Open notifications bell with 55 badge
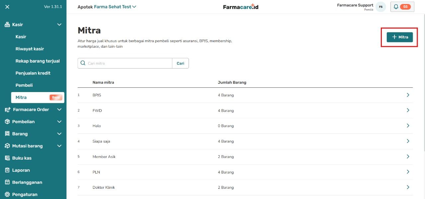 click(x=402, y=7)
